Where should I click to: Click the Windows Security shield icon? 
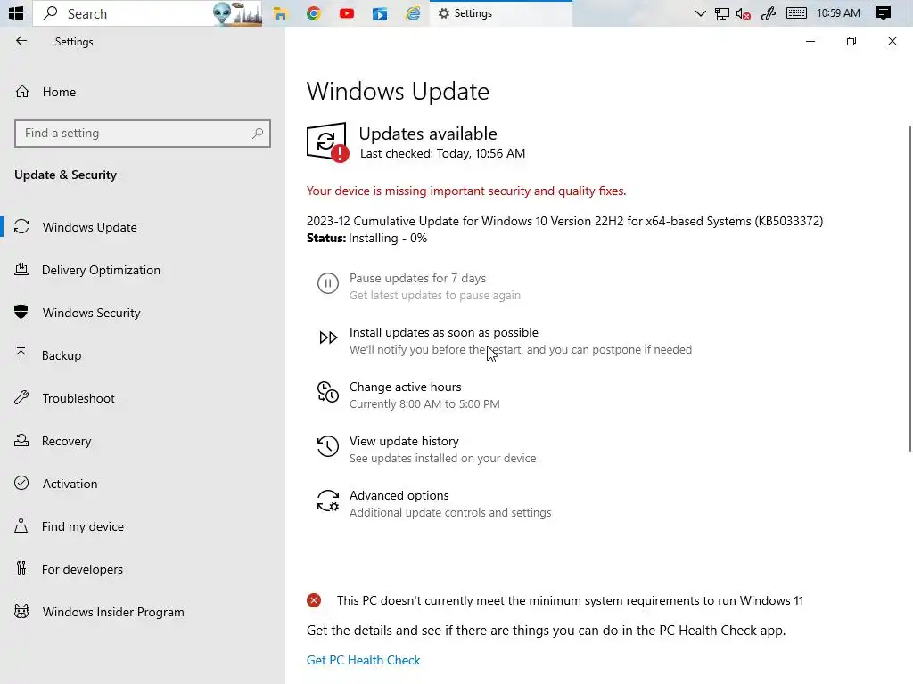click(x=21, y=313)
